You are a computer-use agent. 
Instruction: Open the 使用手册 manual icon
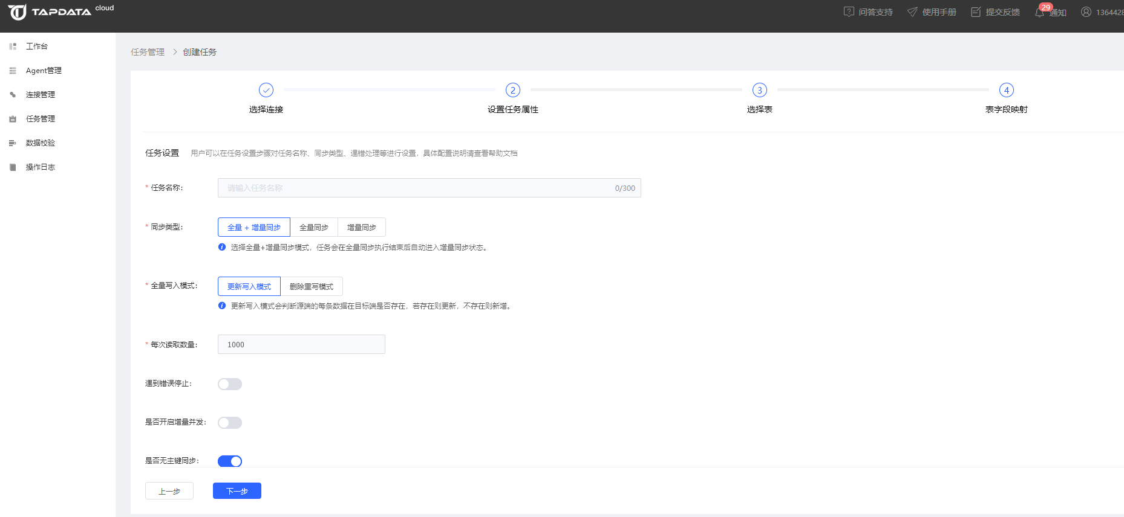pos(912,12)
